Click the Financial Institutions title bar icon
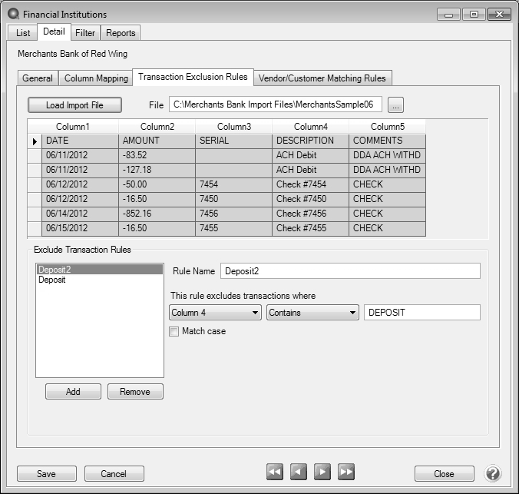 pos(13,14)
